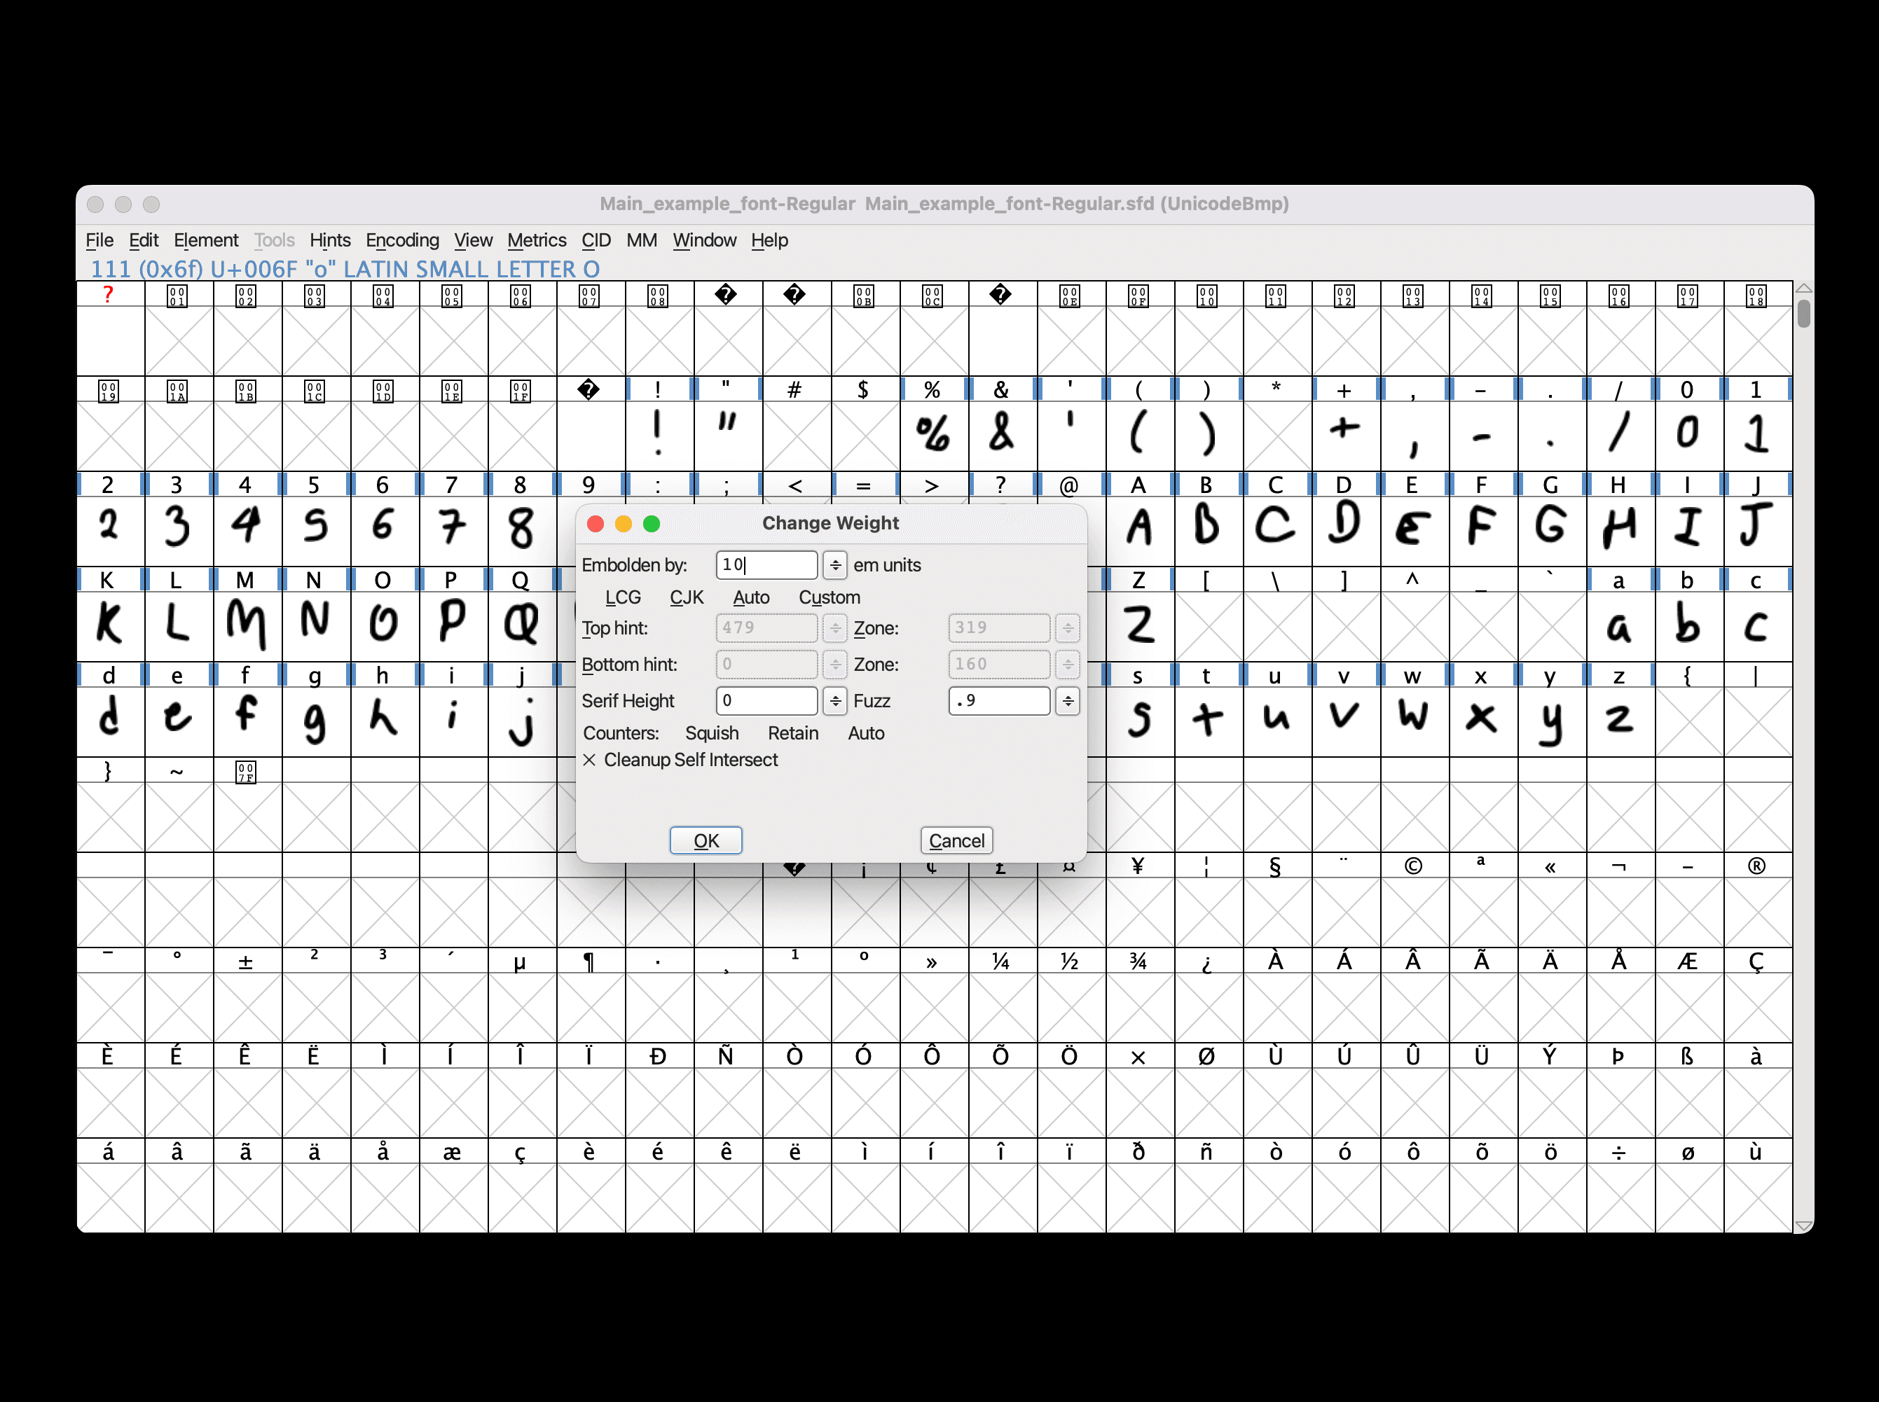Open the Help menu
The width and height of the screenshot is (1879, 1402).
pyautogui.click(x=769, y=240)
